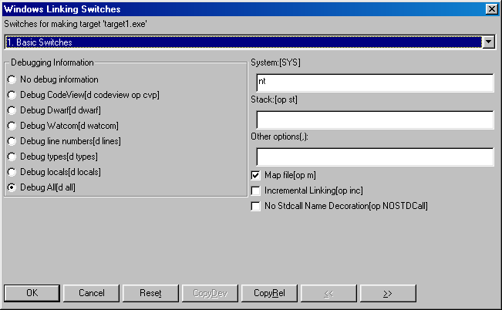Click the Cancel button
502x310 pixels.
92,293
